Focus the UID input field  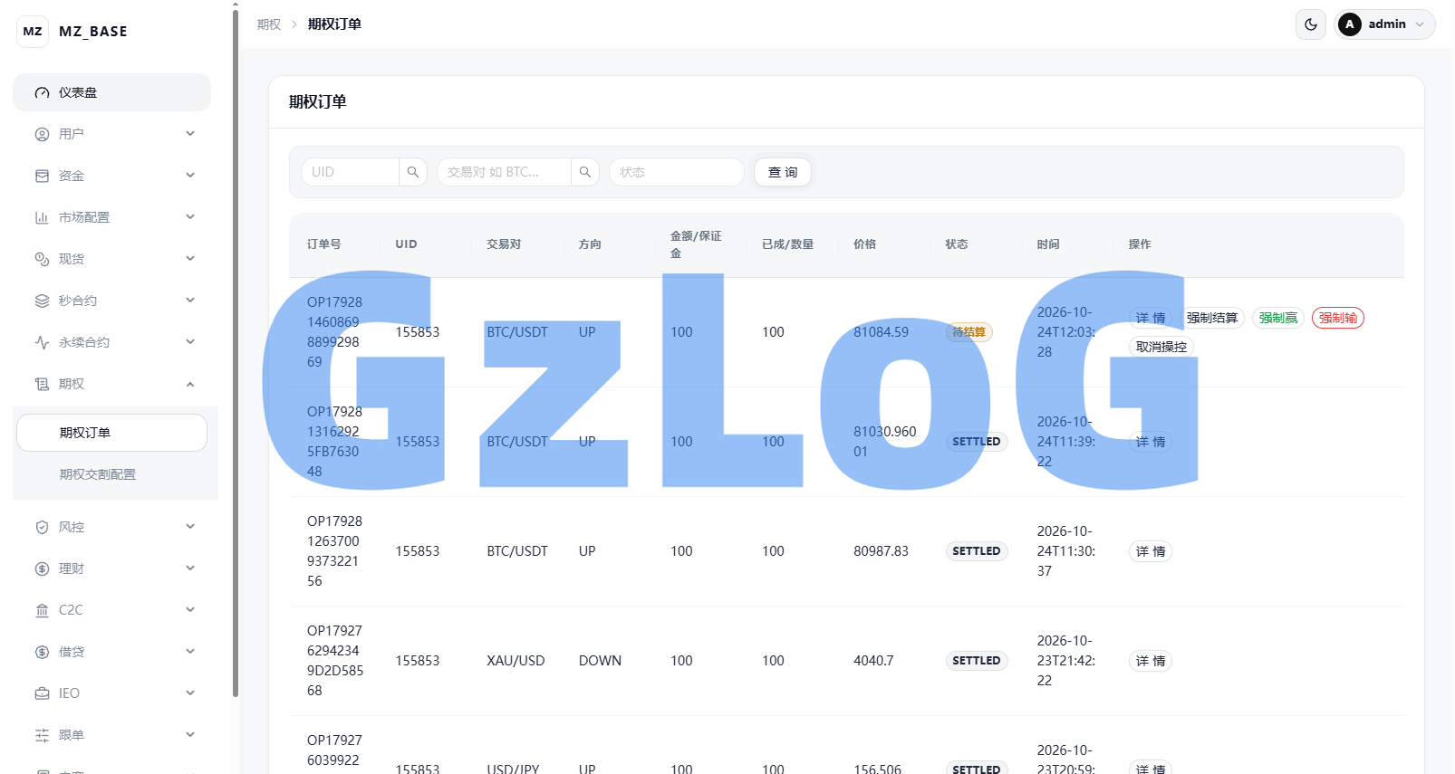coord(351,172)
